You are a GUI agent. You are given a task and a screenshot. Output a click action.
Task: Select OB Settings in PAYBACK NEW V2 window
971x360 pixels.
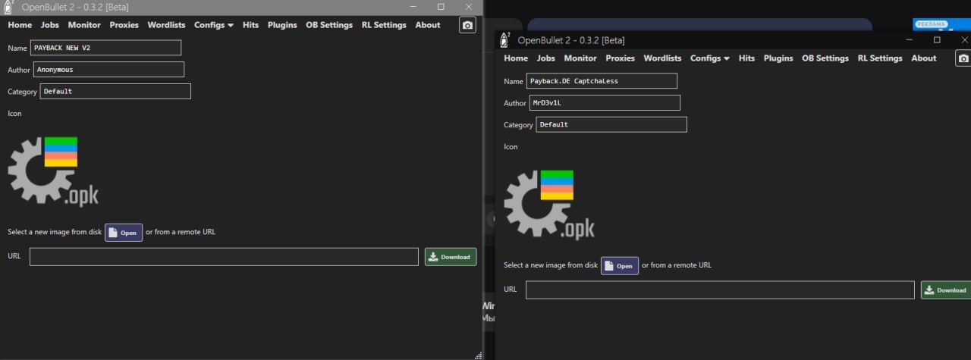pos(329,25)
